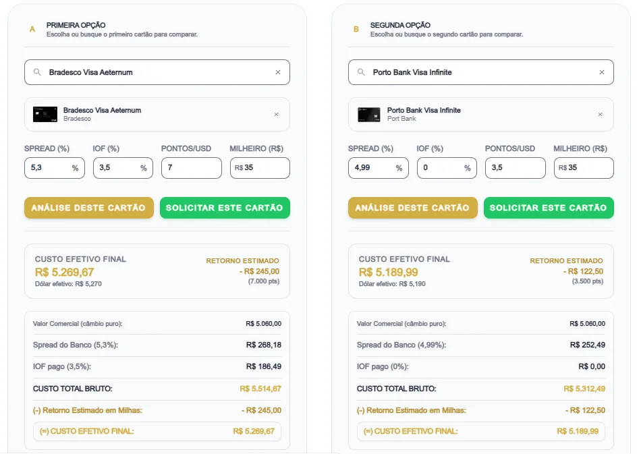Click the '(7.000 pts)' points label
This screenshot has height=454, width=639.
point(264,281)
